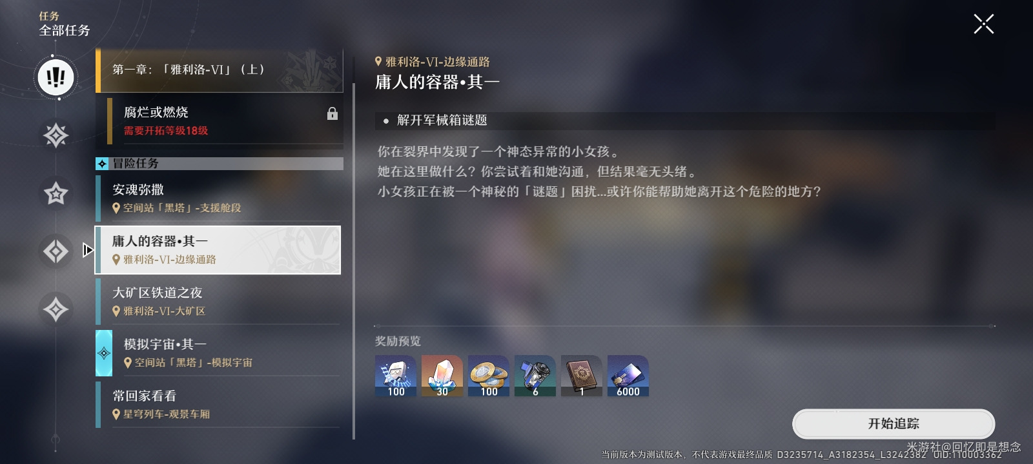Viewport: 1033px width, 464px height.
Task: Click the lock icon on 腐烂或燃烧
Action: click(x=332, y=114)
